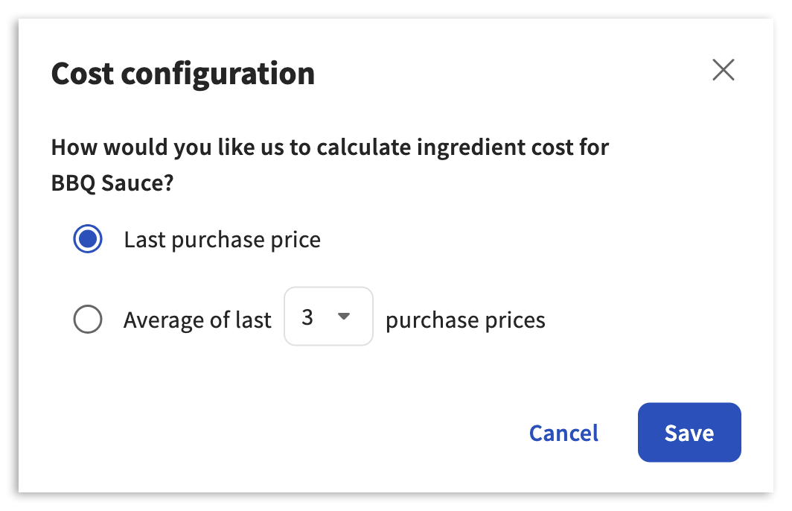Click the Cancel link
This screenshot has height=511, width=792.
563,433
